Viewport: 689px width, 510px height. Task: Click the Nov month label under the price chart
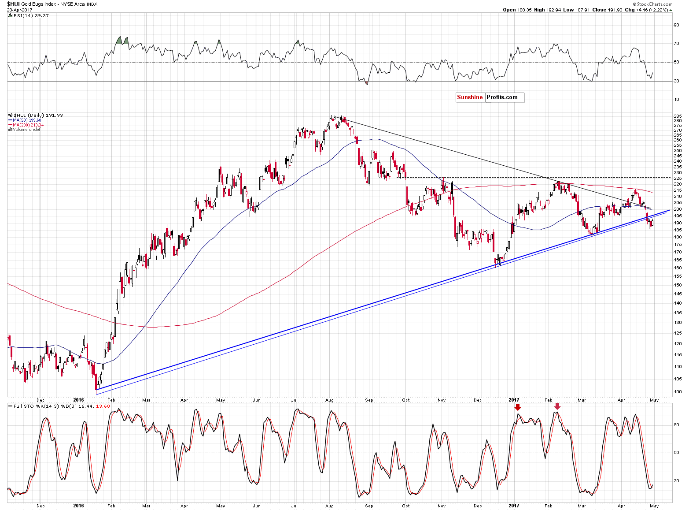coord(442,400)
